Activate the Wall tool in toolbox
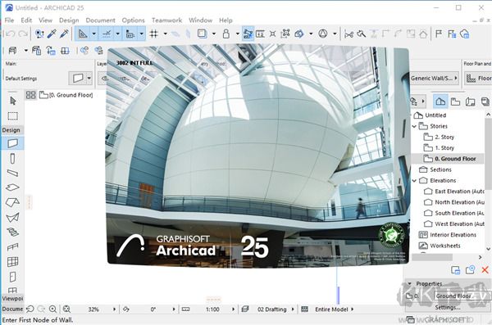This screenshot has width=492, height=325. 13,143
